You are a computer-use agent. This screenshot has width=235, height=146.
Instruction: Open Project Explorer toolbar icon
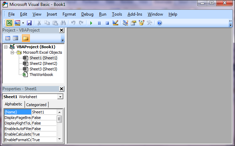point(125,23)
